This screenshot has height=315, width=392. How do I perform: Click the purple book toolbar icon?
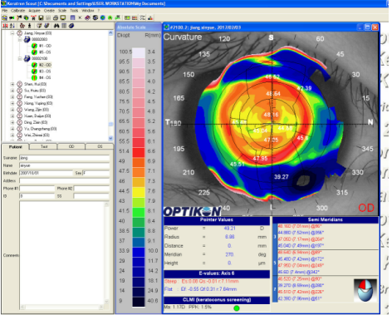coord(87,17)
